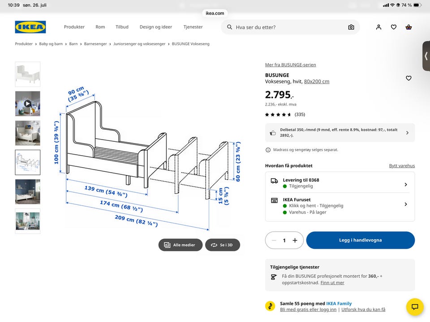430x322 pixels.
Task: Click the search magnifier icon
Action: tap(229, 27)
